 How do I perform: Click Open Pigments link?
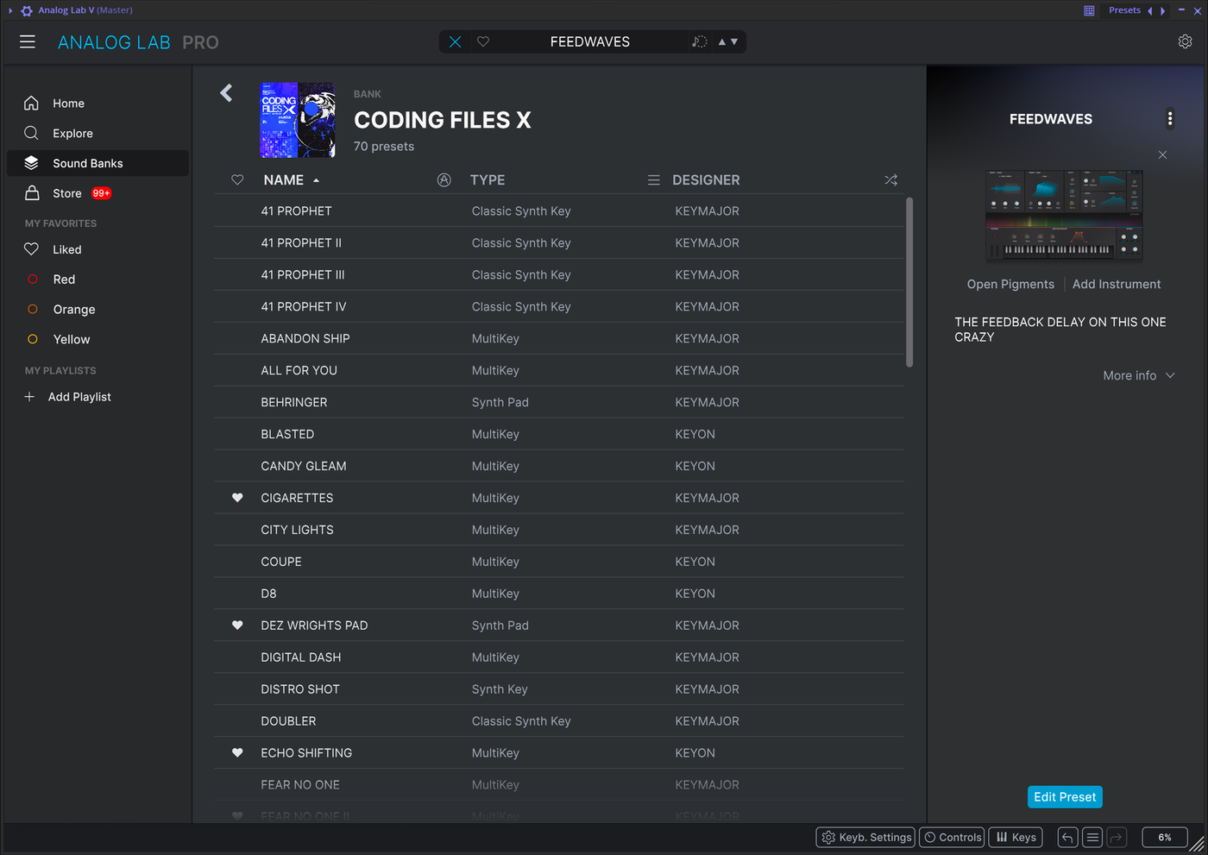click(x=1010, y=285)
